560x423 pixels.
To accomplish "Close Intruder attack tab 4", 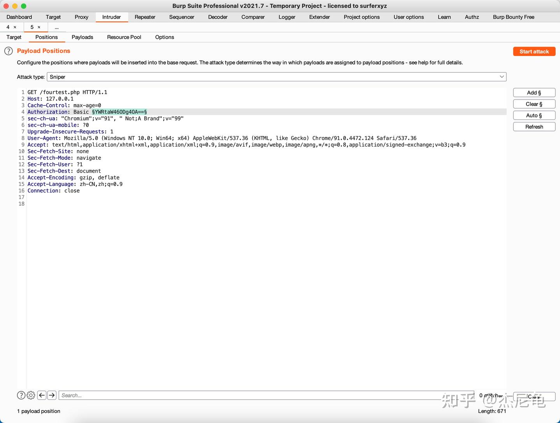I will 15,27.
